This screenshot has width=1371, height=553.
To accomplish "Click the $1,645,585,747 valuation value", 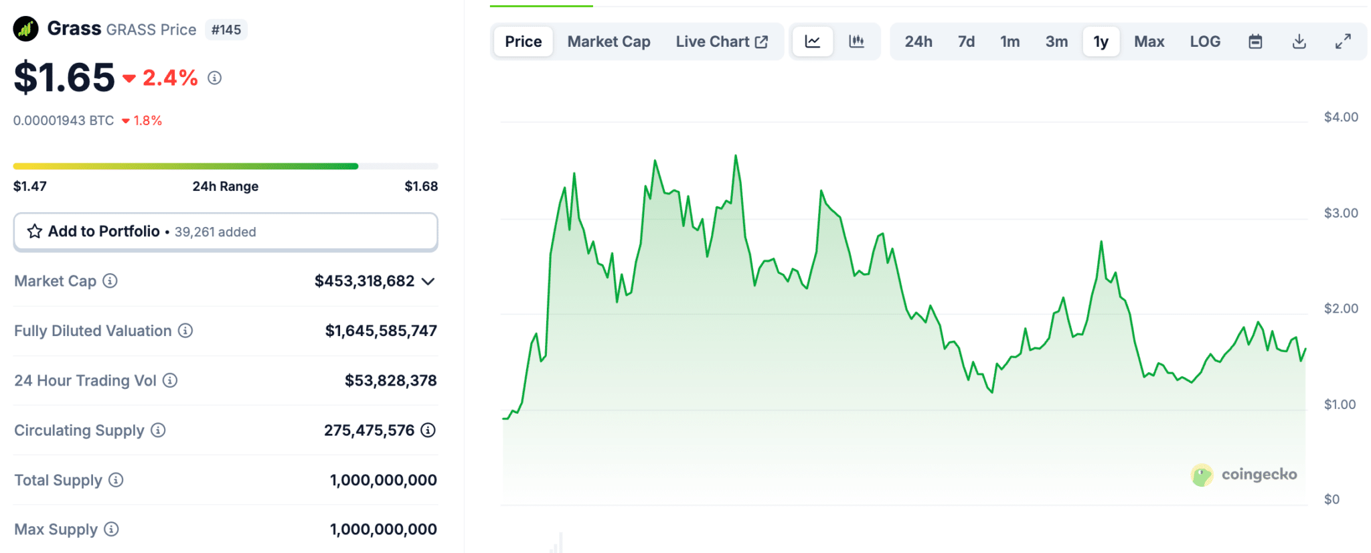I will pyautogui.click(x=381, y=330).
